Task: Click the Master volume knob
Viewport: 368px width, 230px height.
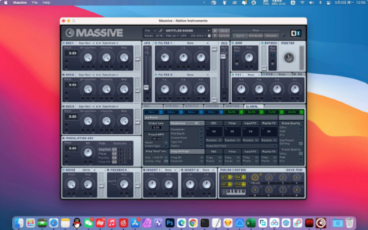Action: [289, 58]
